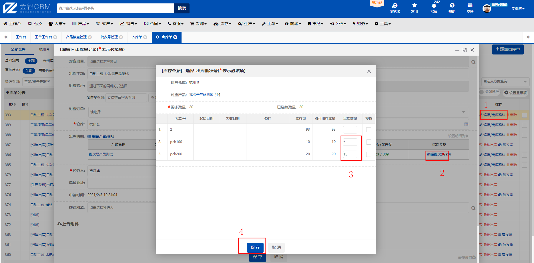Tick the checkbox for batch pch200 row
The width and height of the screenshot is (534, 263).
pyautogui.click(x=369, y=154)
